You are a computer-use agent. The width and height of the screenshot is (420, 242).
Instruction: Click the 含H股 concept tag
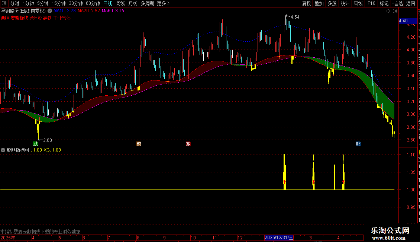click(x=36, y=18)
